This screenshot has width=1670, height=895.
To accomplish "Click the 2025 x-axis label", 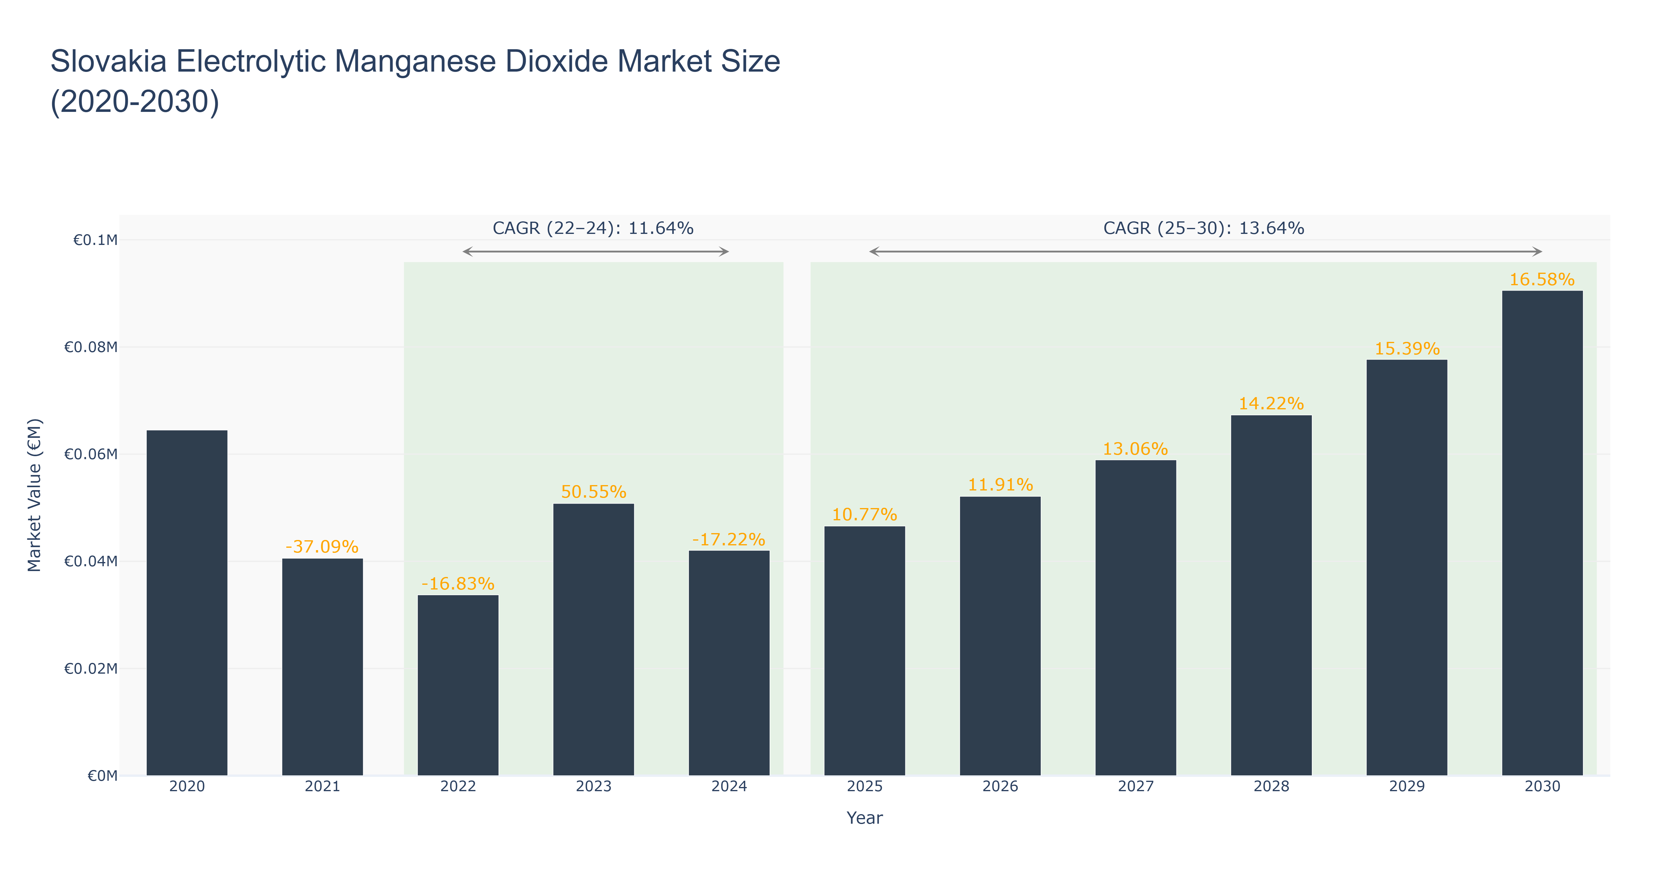I will click(864, 787).
